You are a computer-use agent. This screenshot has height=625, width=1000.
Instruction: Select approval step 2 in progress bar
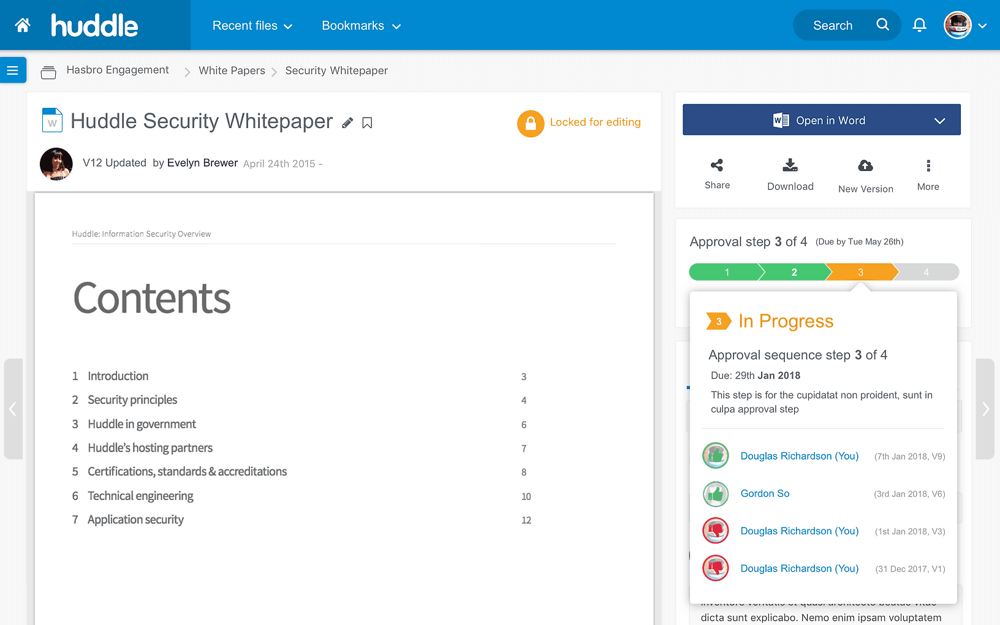(794, 272)
